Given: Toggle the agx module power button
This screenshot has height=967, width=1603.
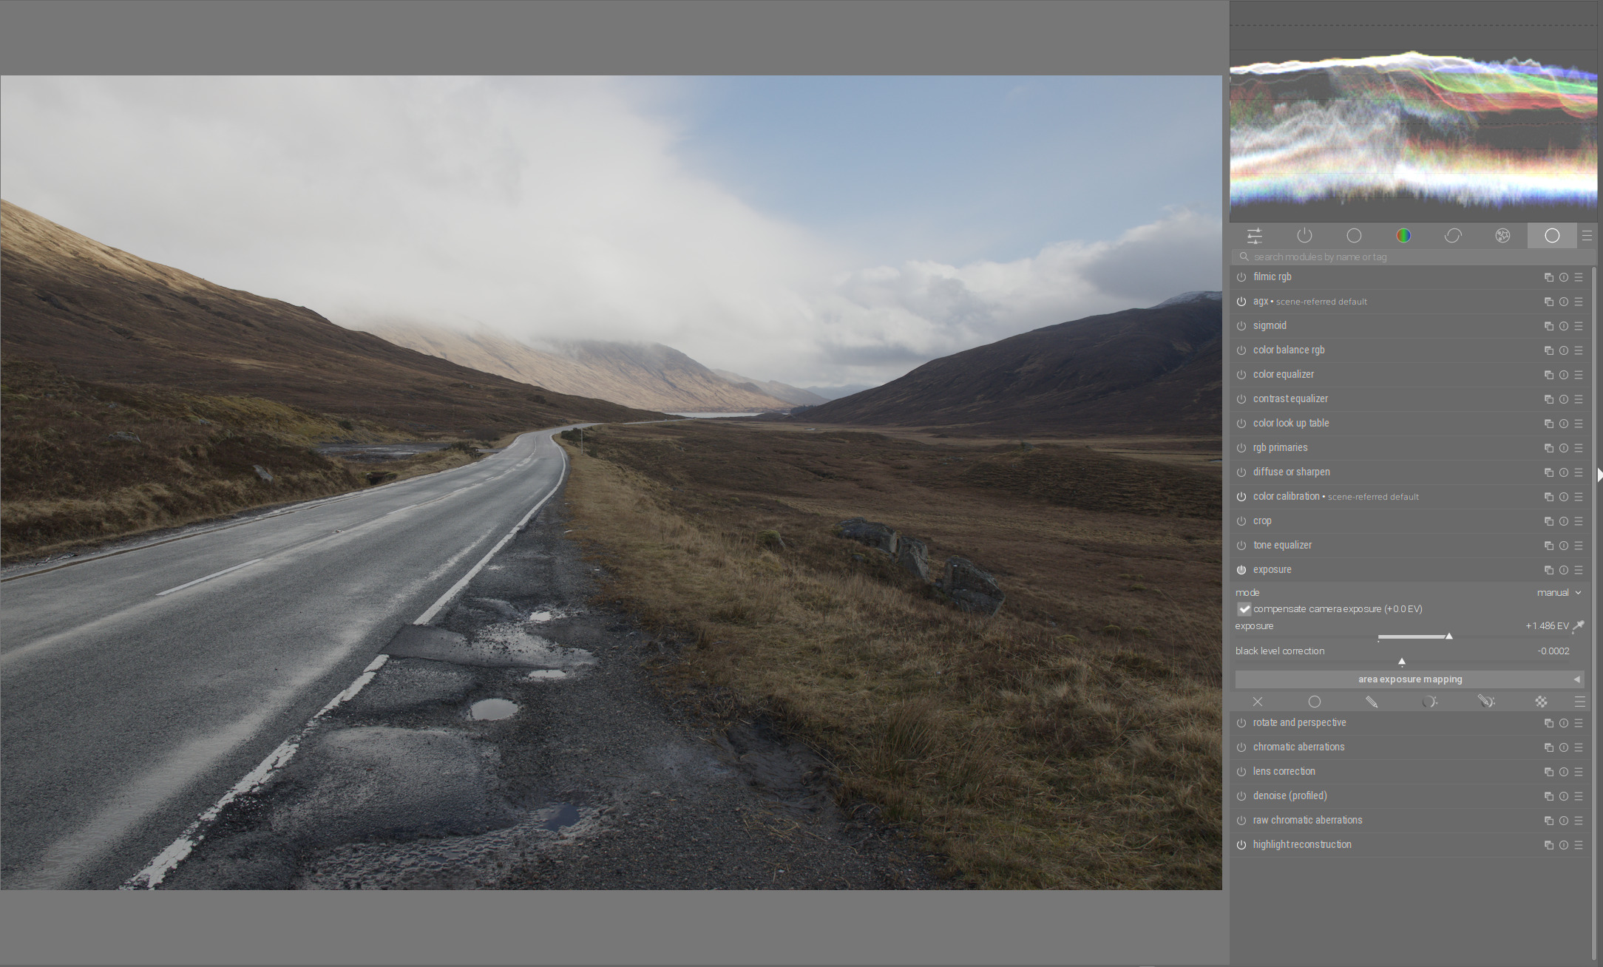Looking at the screenshot, I should click(x=1241, y=302).
